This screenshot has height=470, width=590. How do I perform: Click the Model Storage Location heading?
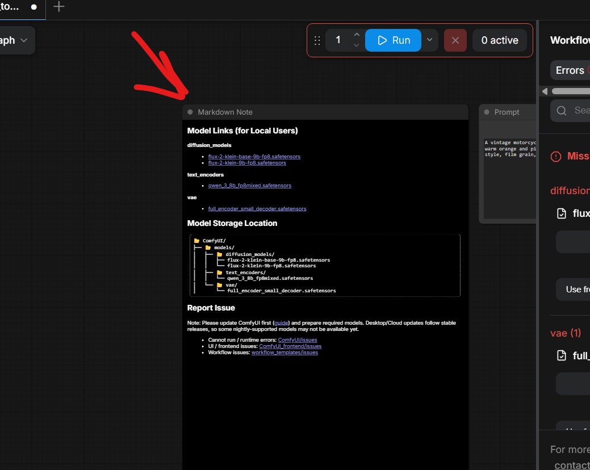[232, 223]
